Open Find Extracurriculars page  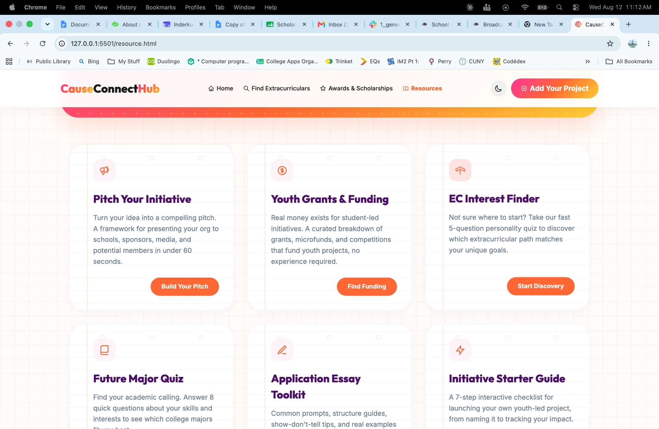click(x=277, y=88)
